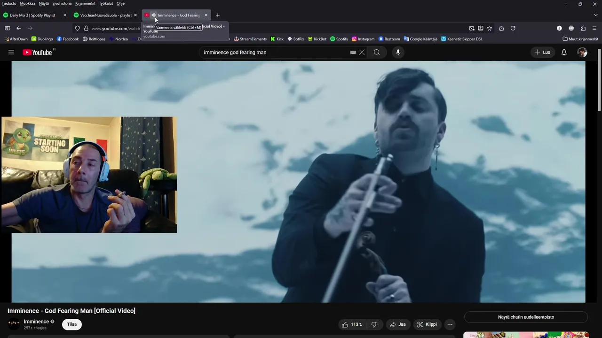Open the AfterDawn bookmark
Screen dimensions: 602x338
pyautogui.click(x=16, y=39)
